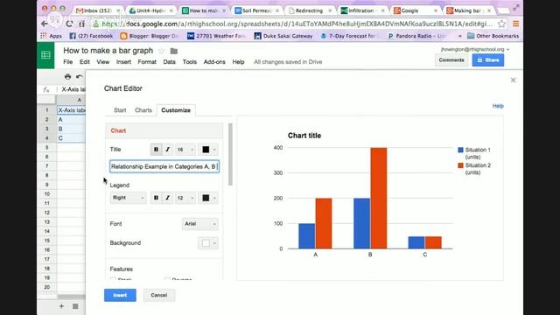Star the 'How to make a bar graph' document
This screenshot has width=560, height=315.
pyautogui.click(x=161, y=51)
